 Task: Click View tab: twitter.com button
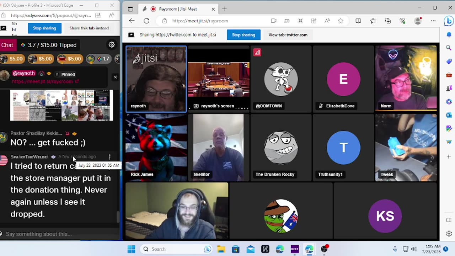pyautogui.click(x=288, y=35)
